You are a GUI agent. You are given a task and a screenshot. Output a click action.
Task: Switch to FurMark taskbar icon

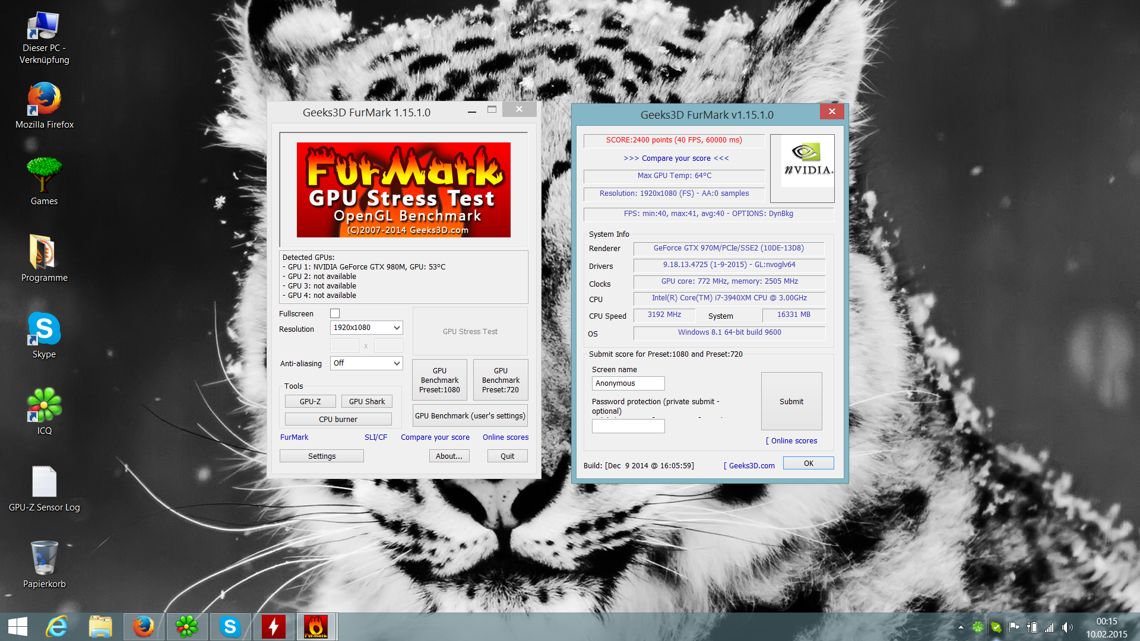click(316, 627)
